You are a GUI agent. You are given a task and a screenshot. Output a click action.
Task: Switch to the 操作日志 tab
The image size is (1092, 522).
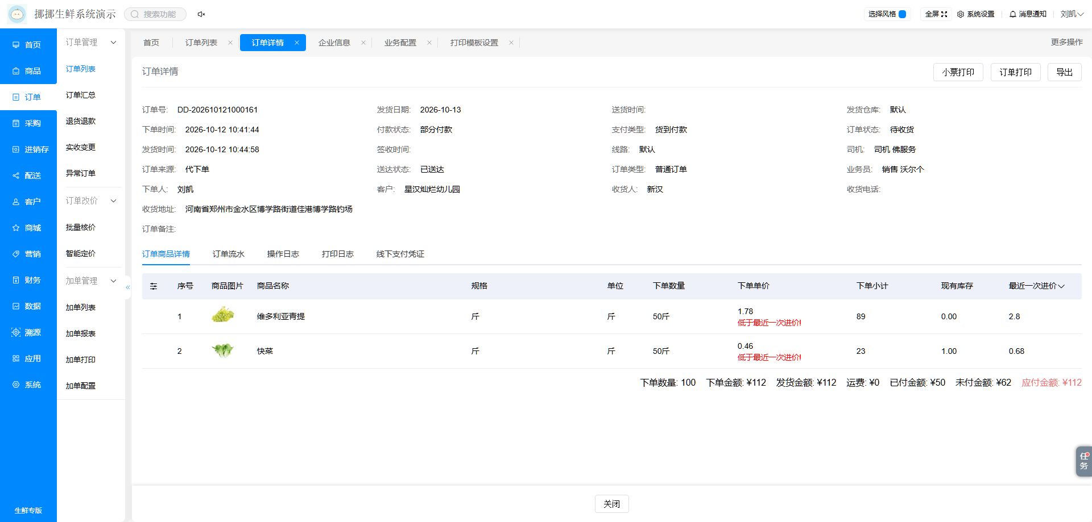pyautogui.click(x=283, y=254)
